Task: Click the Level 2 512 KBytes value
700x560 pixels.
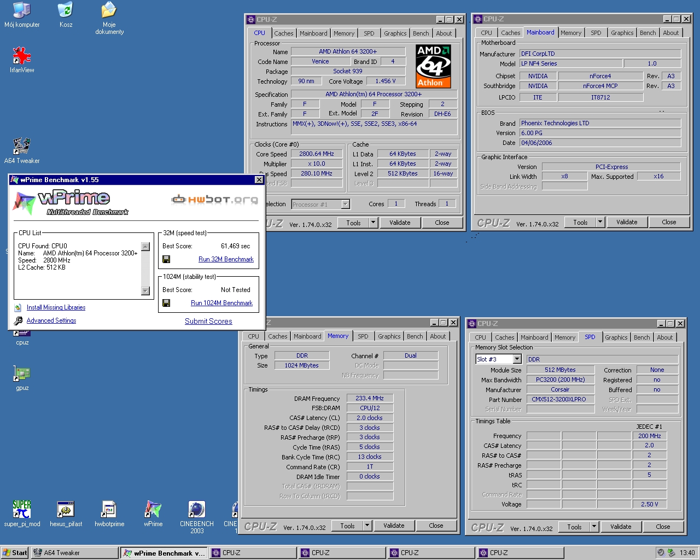Action: 402,174
